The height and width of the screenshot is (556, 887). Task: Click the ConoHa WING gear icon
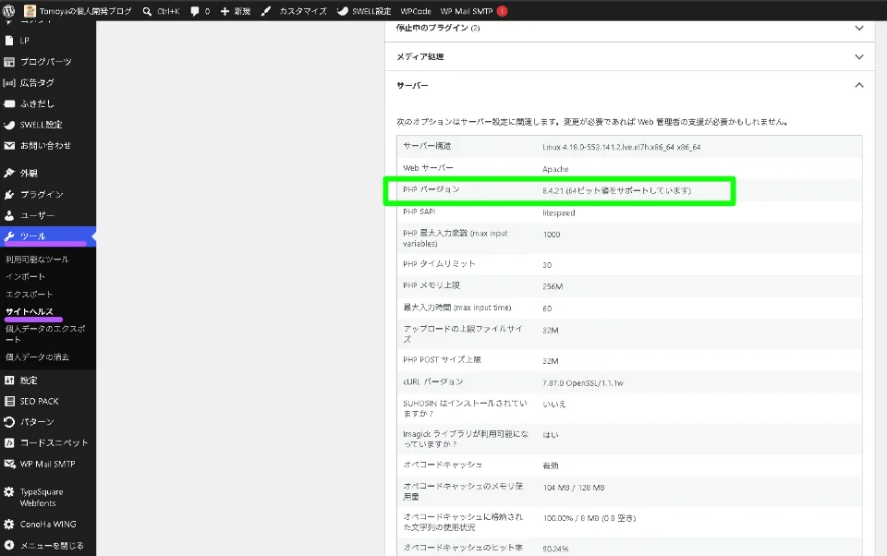pyautogui.click(x=9, y=525)
